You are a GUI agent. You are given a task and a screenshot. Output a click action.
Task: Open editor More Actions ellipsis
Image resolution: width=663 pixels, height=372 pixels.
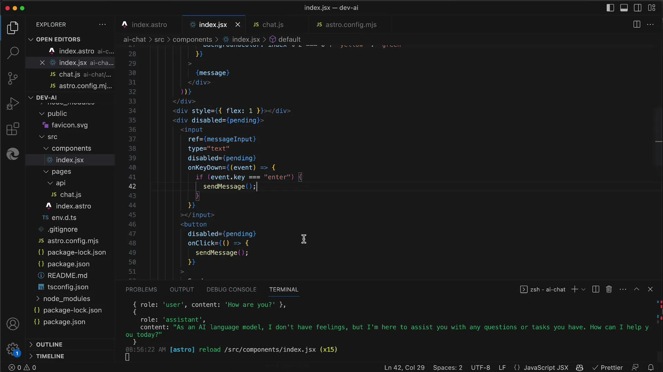[651, 25]
